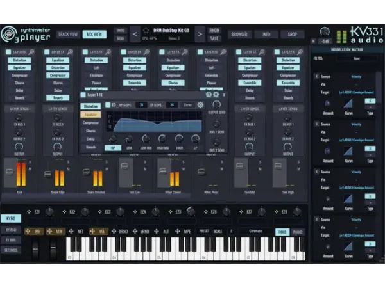Remove the ADSR1 Envelope Amount modulation slot

tap(316, 76)
